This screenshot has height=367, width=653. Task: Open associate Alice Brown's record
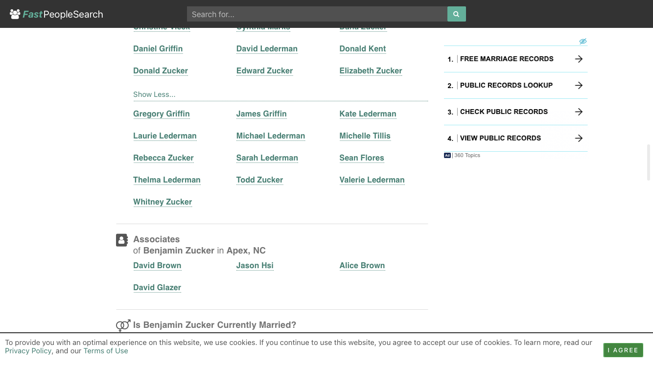[x=362, y=265]
